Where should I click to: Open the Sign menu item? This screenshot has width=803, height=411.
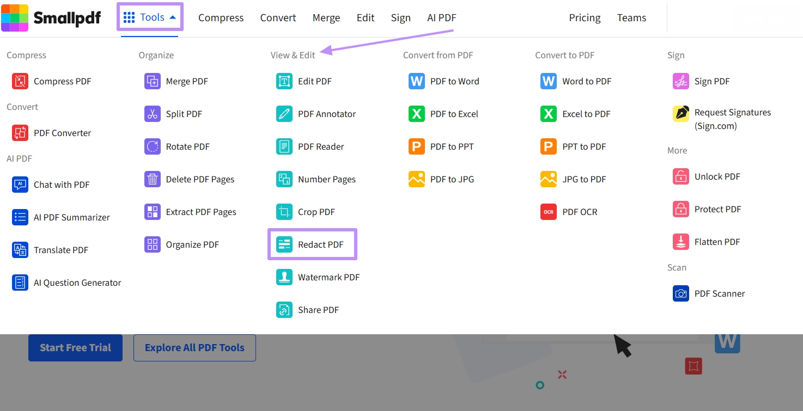[400, 17]
